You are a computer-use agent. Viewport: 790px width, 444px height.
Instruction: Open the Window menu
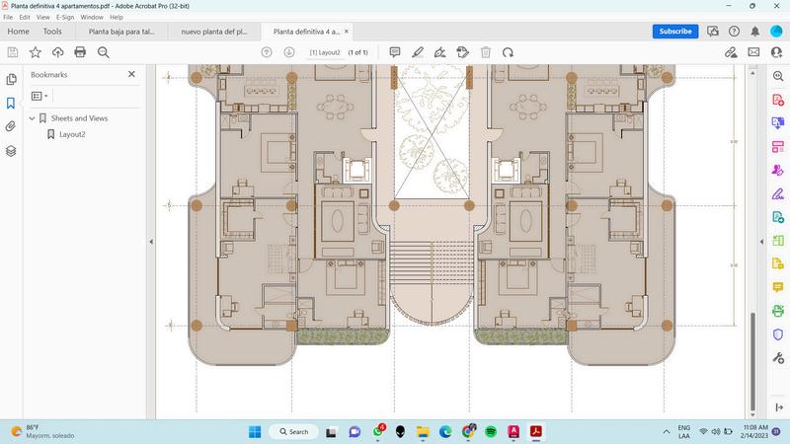(92, 17)
